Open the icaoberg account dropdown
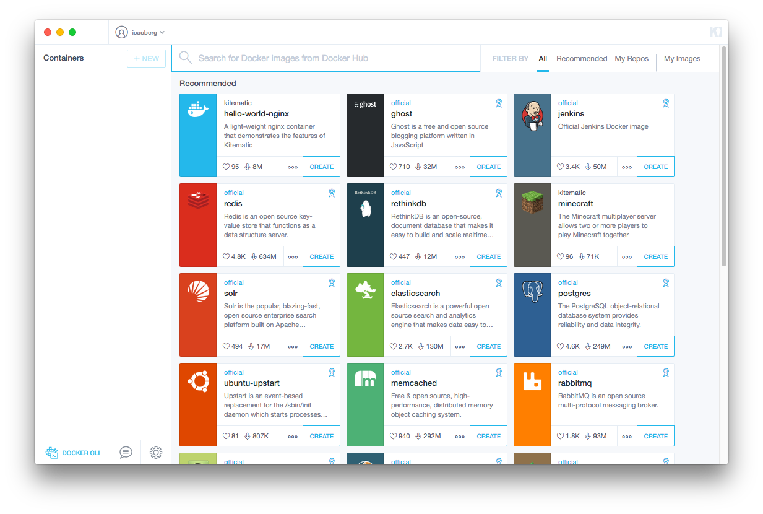763x514 pixels. (x=140, y=32)
